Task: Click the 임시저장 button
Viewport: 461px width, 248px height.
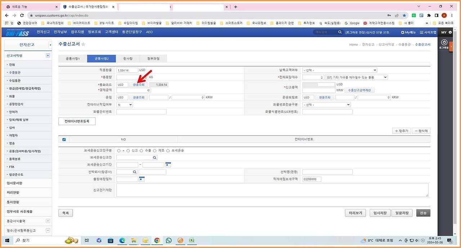Action: (379, 213)
